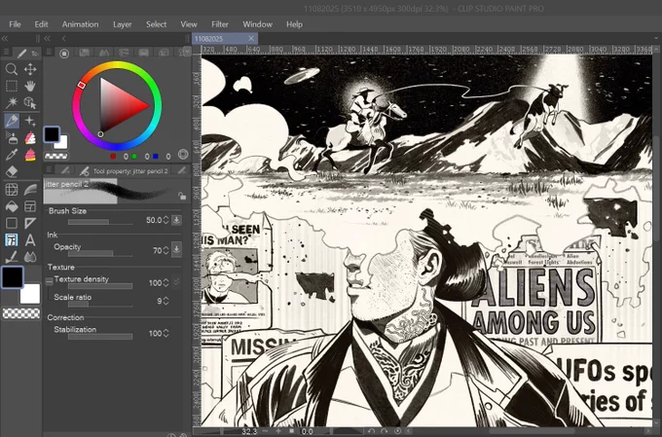Click the Opacity slider bar
This screenshot has width=662, height=437.
tap(99, 253)
